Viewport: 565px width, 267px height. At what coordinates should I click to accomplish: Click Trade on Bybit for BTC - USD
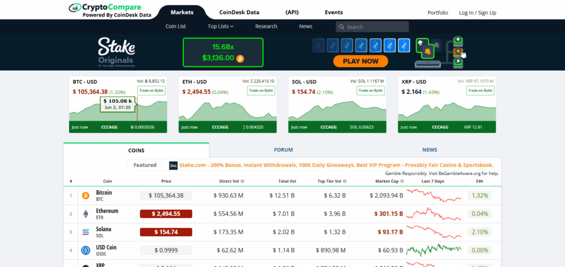pos(151,90)
